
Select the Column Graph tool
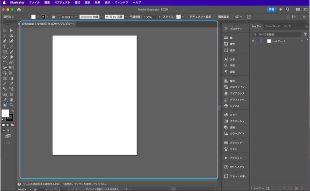point(4,95)
